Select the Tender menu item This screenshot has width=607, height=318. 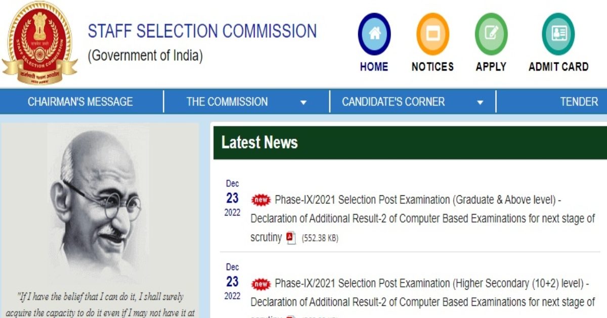tap(579, 101)
